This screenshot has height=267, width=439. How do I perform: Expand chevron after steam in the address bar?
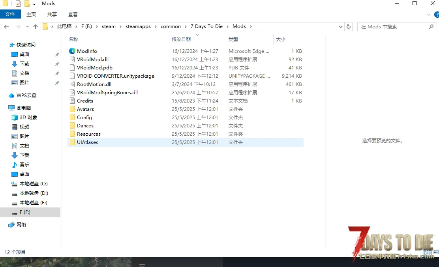click(x=120, y=26)
